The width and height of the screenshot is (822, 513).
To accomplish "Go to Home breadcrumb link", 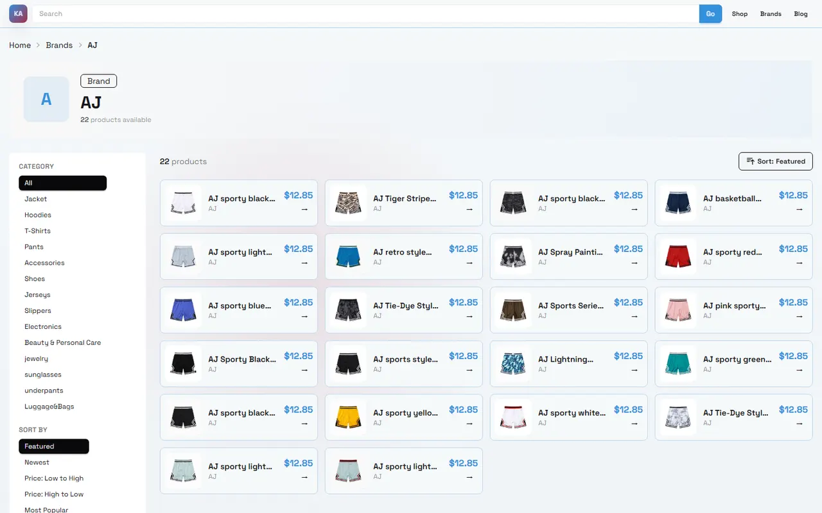I will [20, 46].
